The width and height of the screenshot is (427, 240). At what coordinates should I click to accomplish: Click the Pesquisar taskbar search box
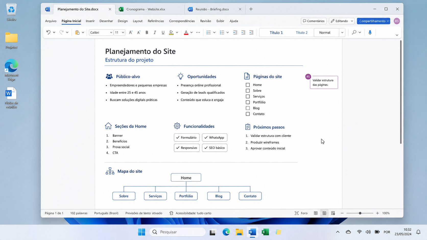(x=177, y=232)
